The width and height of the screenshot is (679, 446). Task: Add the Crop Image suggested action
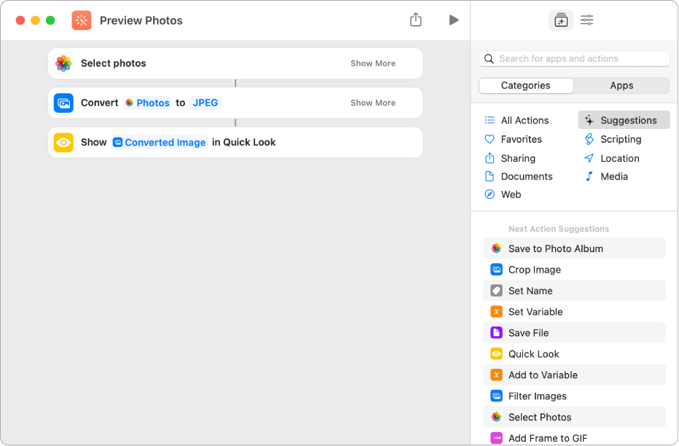tap(534, 270)
